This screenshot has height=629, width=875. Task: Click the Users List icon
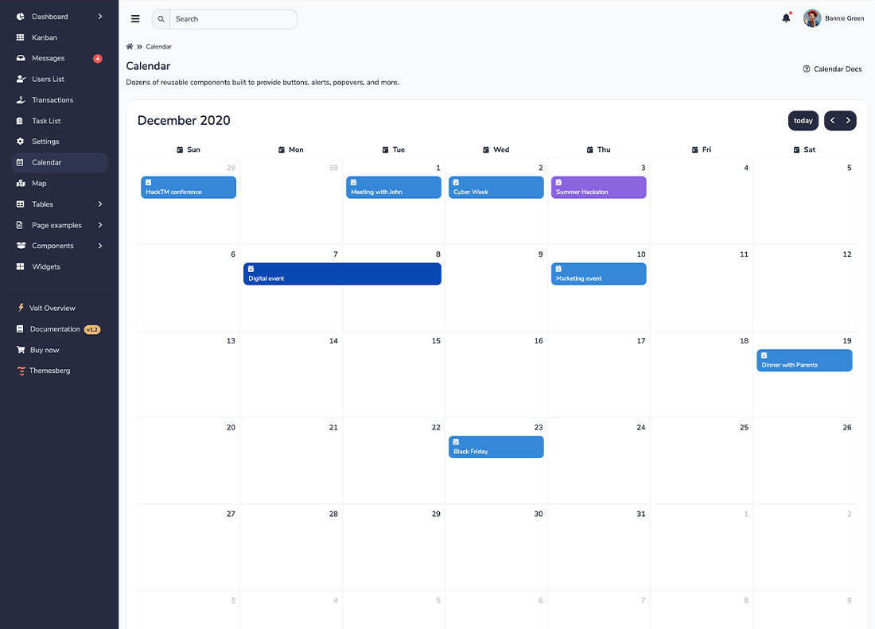(21, 80)
